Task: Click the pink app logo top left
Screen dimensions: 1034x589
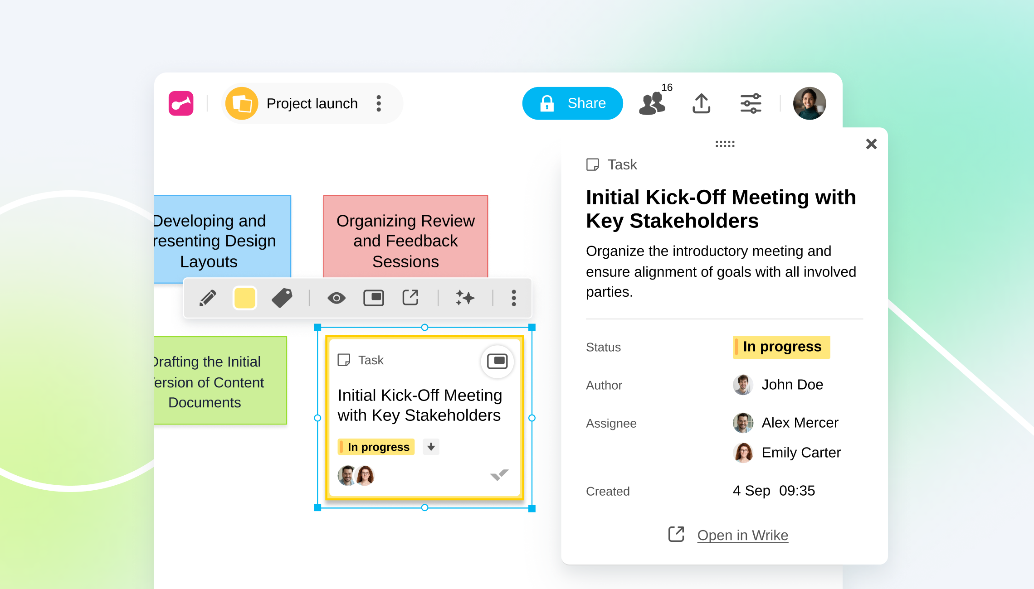Action: click(x=180, y=103)
